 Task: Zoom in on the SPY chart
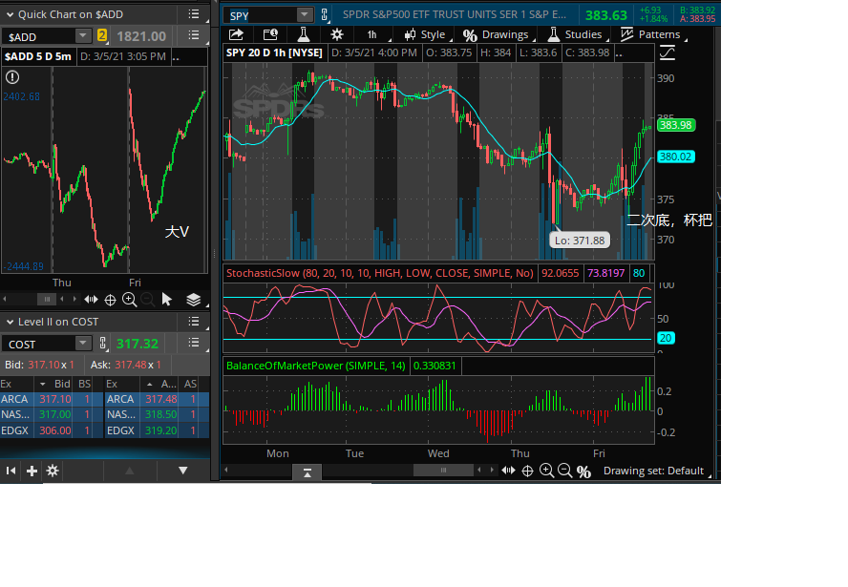(x=547, y=471)
